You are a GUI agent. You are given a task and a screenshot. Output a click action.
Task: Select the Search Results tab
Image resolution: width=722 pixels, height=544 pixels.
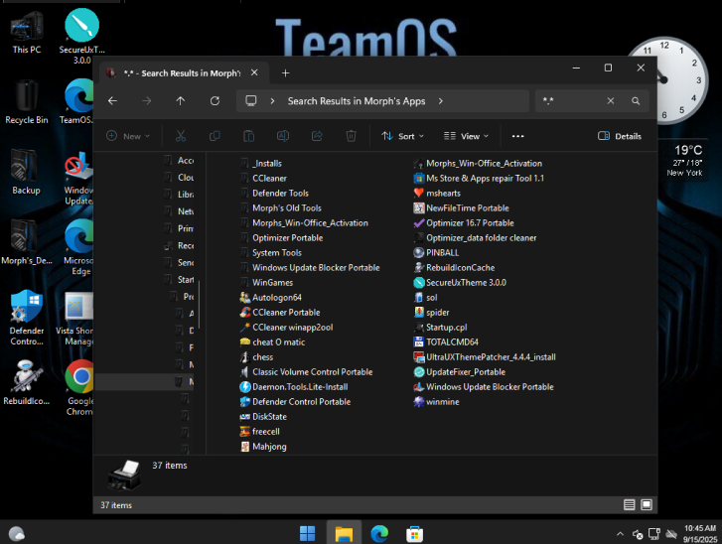pyautogui.click(x=182, y=73)
